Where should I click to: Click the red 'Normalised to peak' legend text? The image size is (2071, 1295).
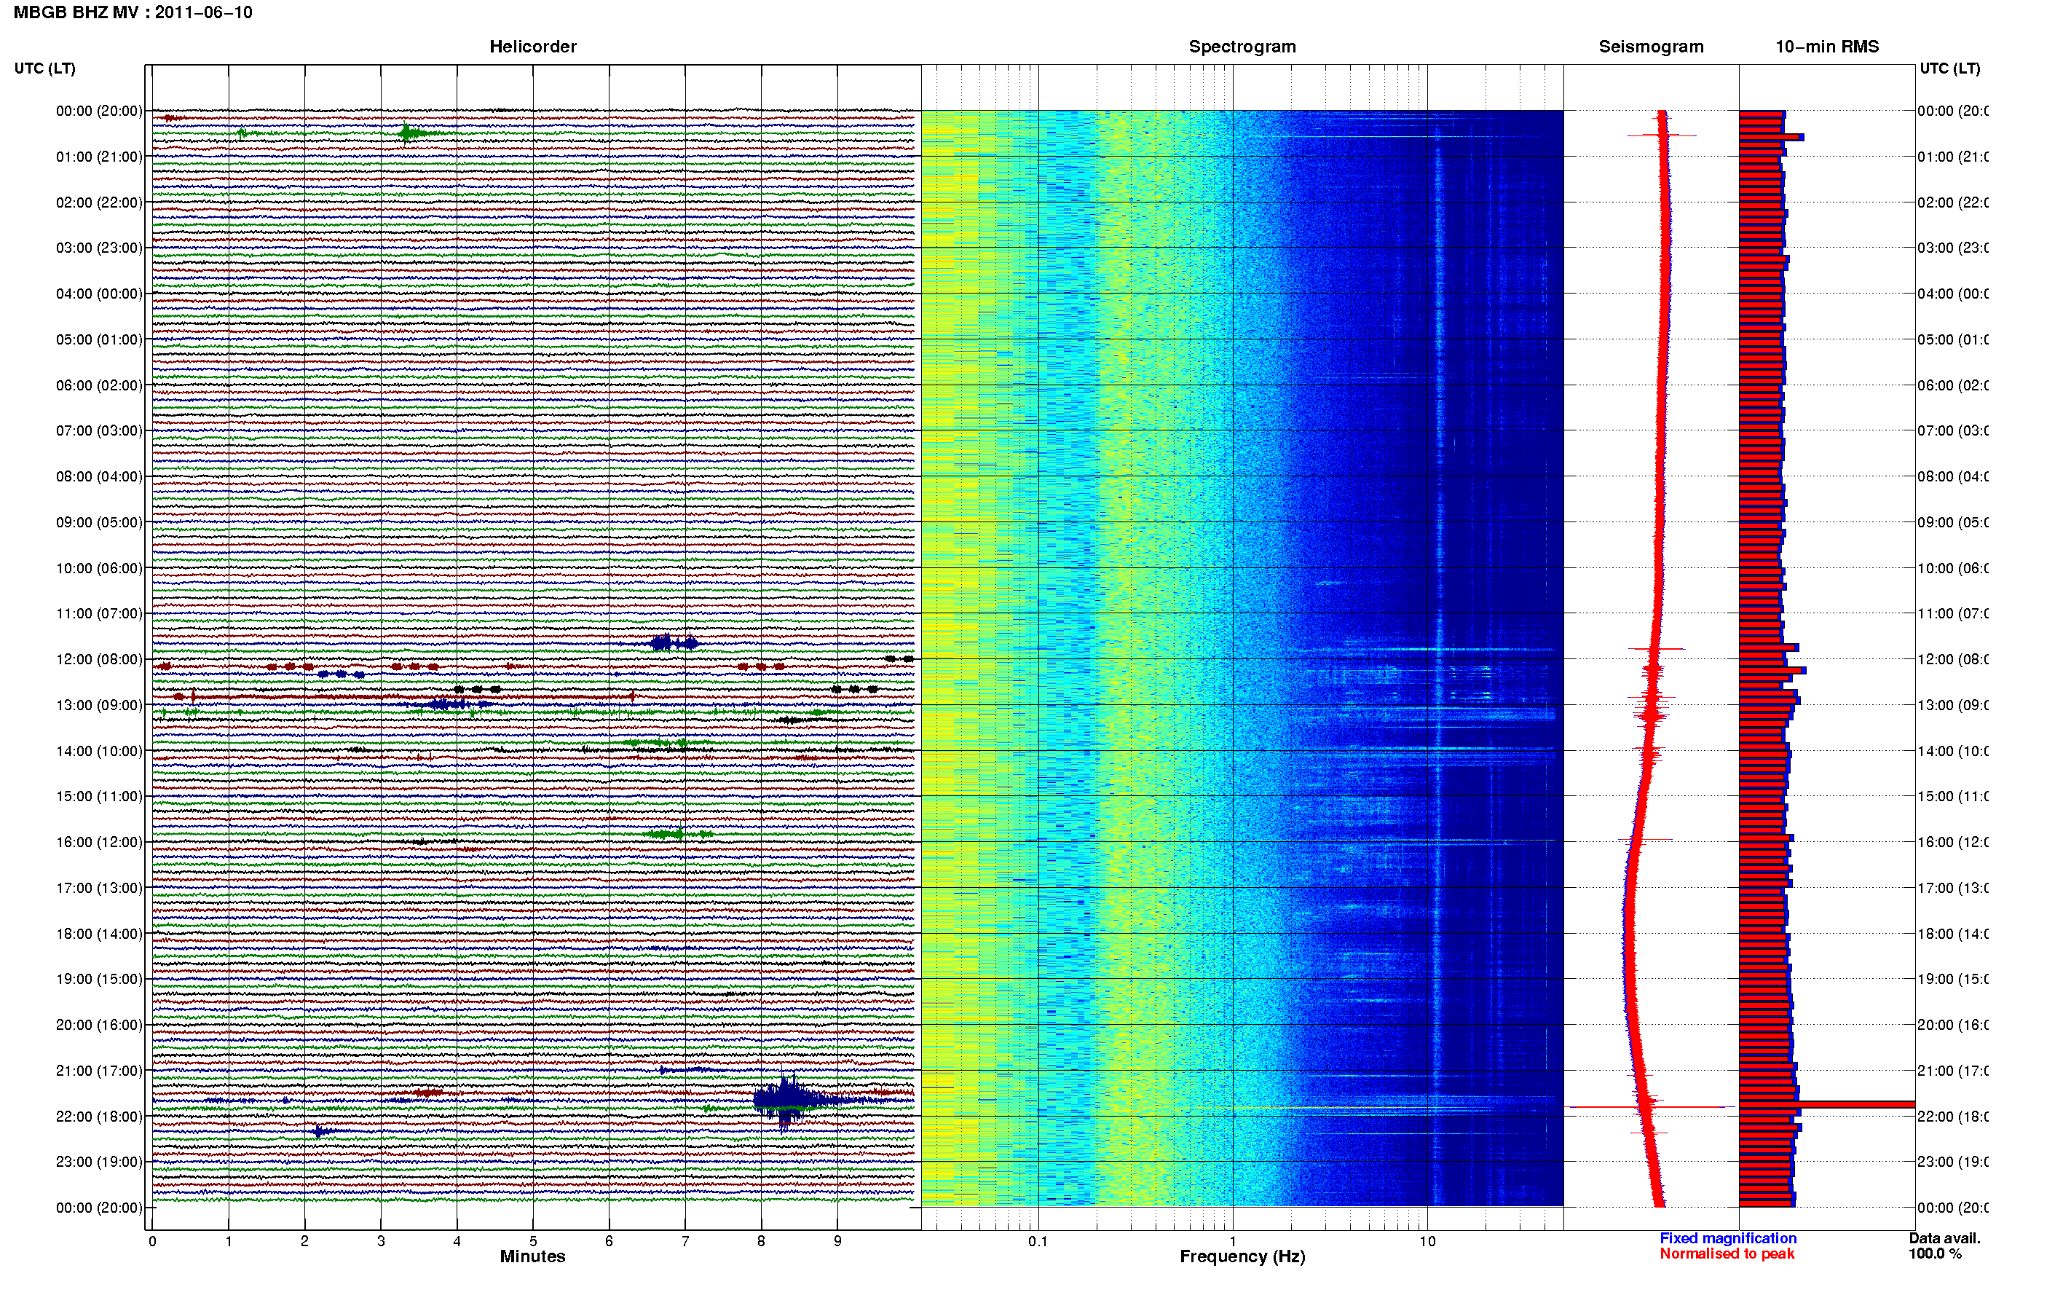pyautogui.click(x=1727, y=1254)
